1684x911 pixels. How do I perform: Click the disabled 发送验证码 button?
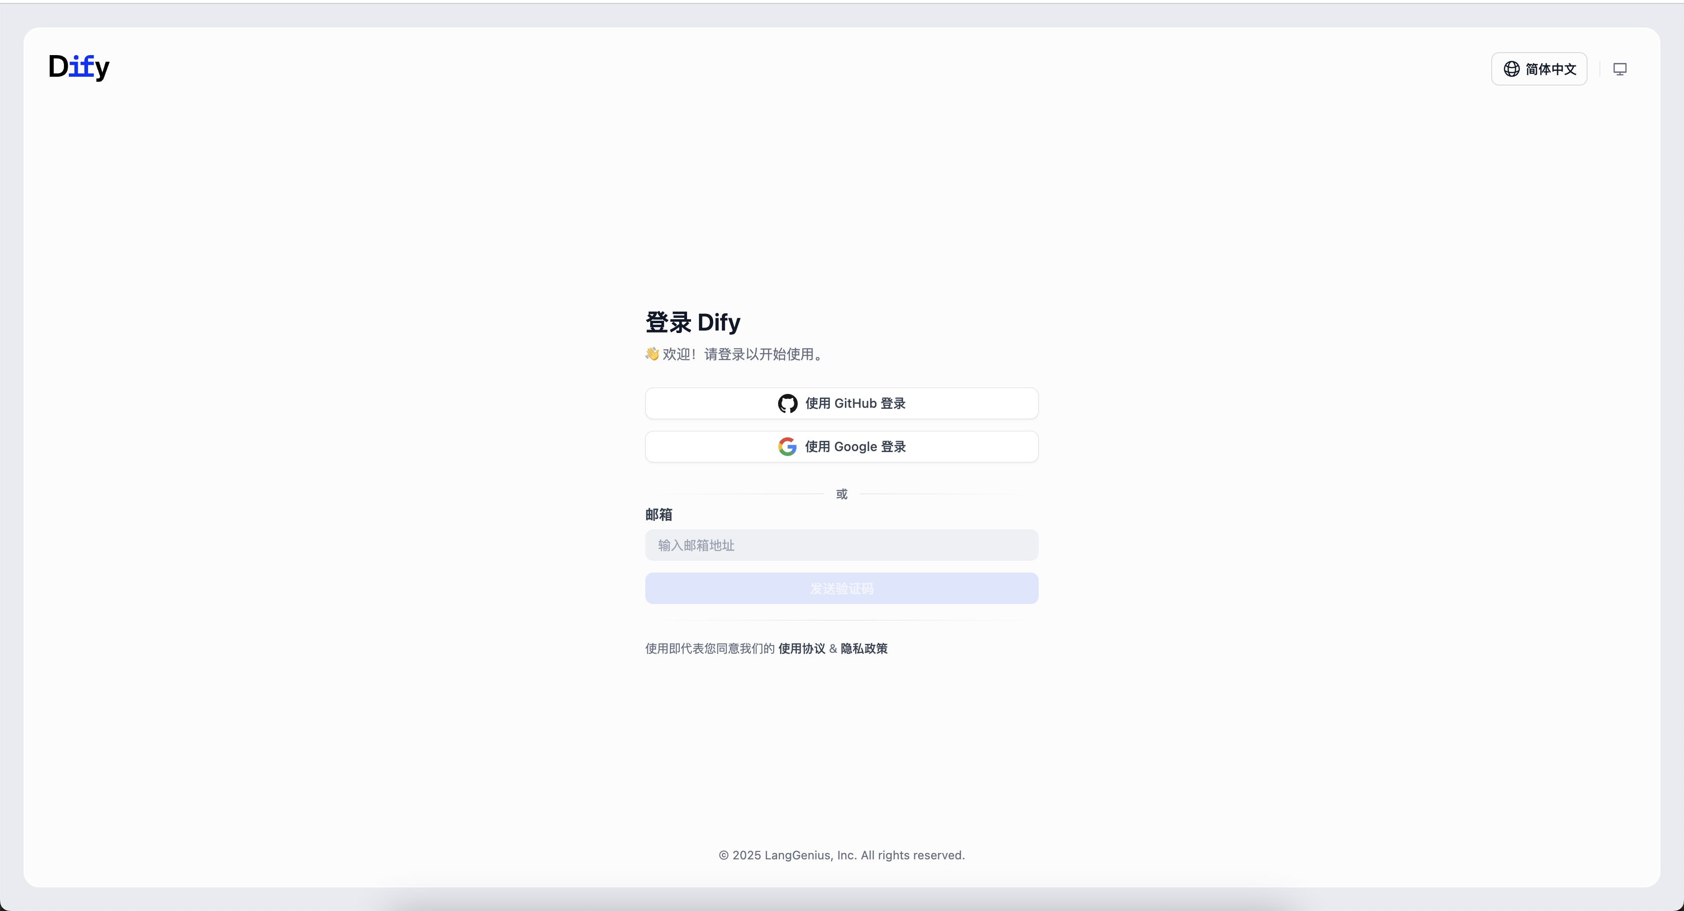click(842, 588)
